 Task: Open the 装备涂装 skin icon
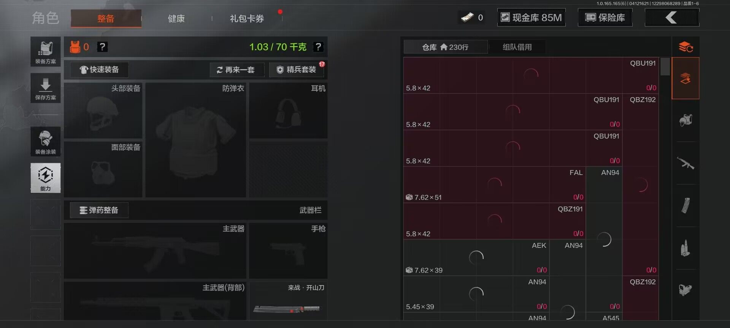46,142
